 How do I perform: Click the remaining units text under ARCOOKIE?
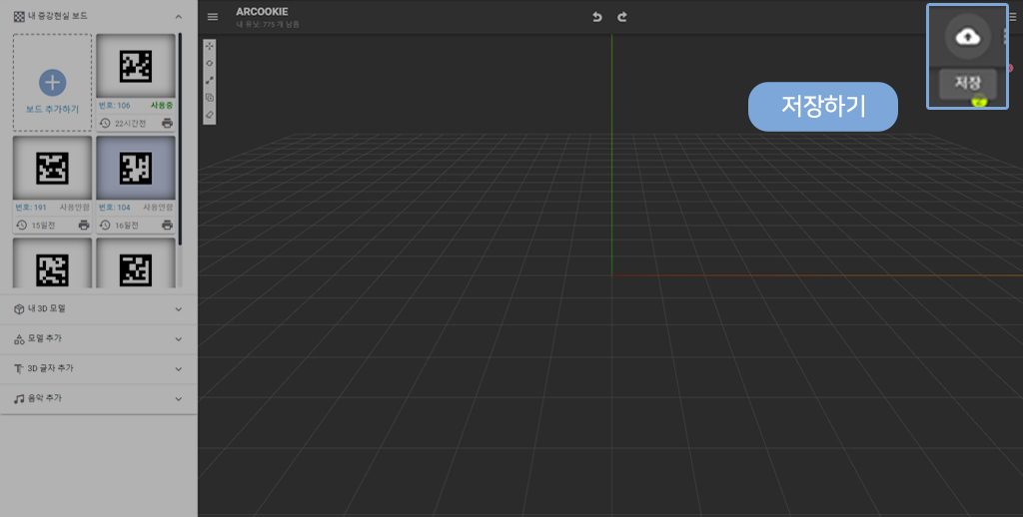pyautogui.click(x=268, y=25)
